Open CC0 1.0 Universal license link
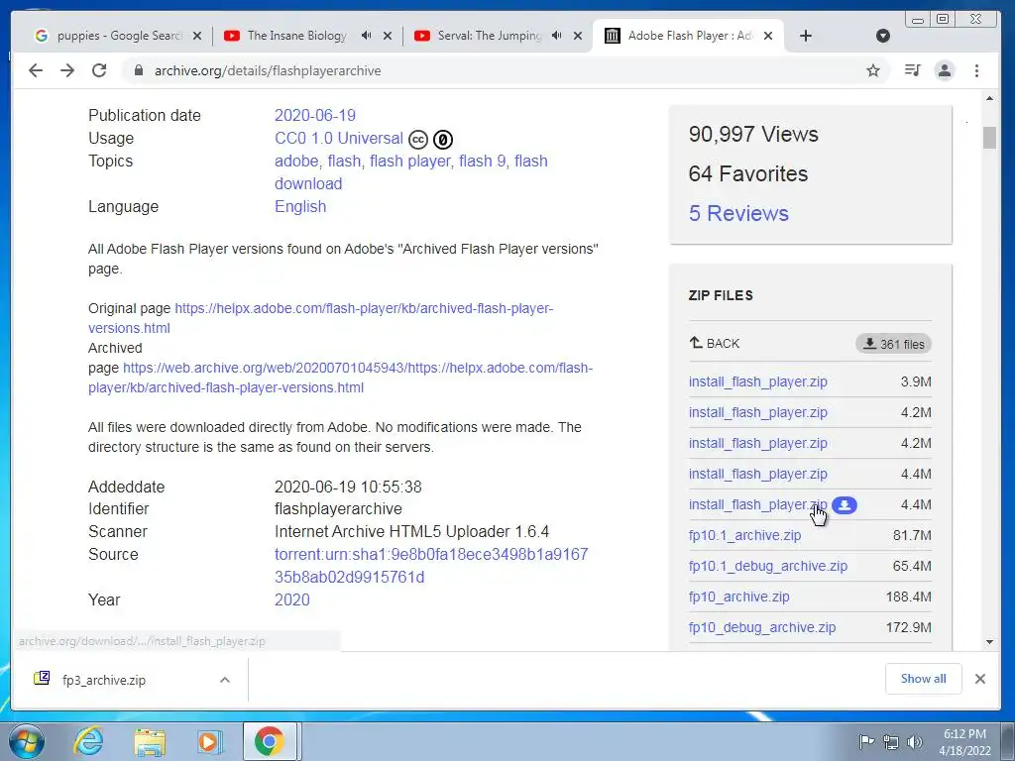Screen dimensions: 1015x761 point(339,139)
